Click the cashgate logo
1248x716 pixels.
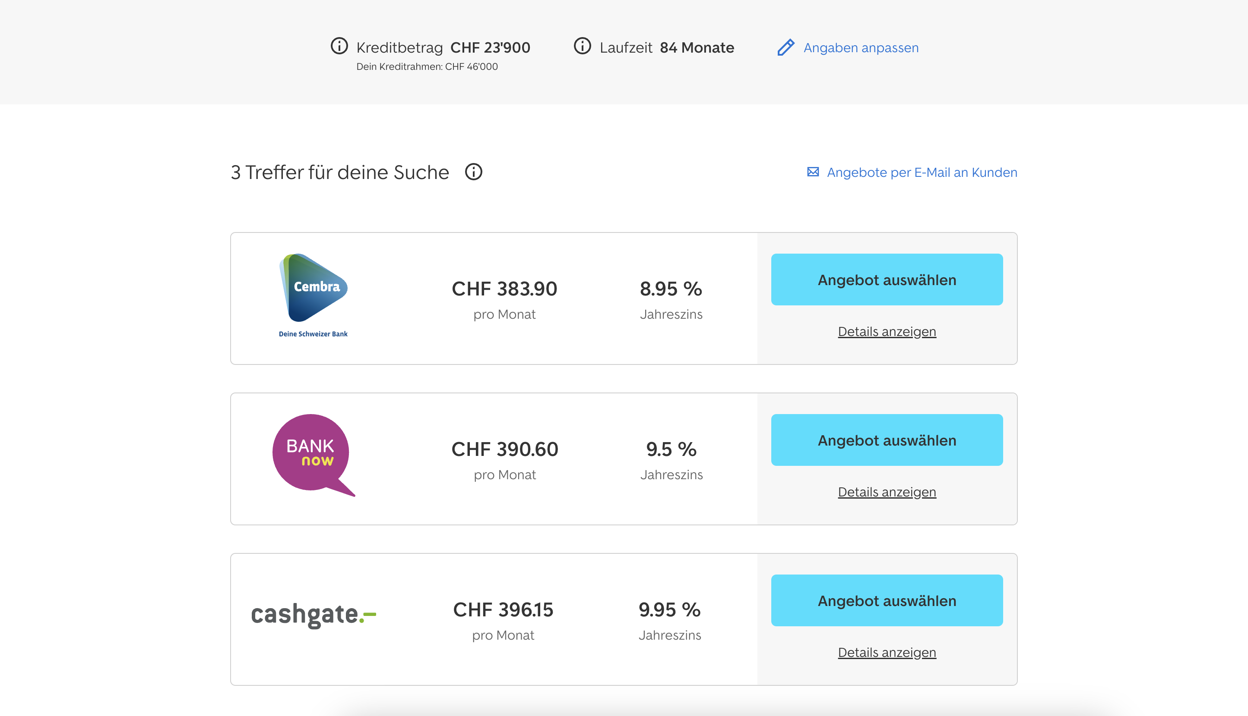point(313,615)
